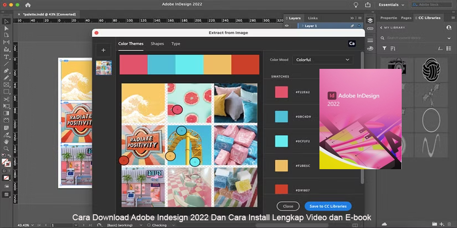Open the Links panel tab
The height and width of the screenshot is (228, 457).
coord(313,18)
